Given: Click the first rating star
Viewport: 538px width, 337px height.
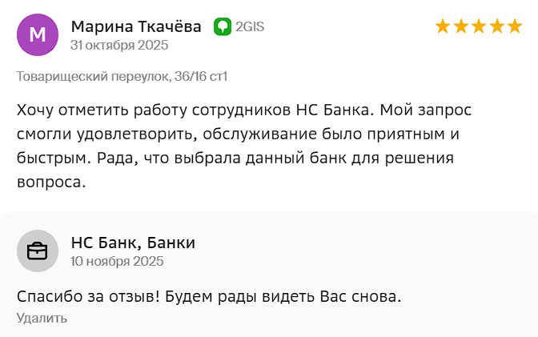Looking at the screenshot, I should [x=443, y=26].
